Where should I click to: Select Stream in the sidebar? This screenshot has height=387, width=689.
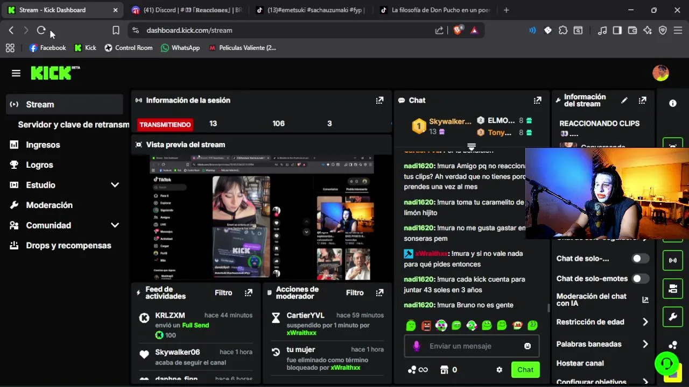point(65,104)
